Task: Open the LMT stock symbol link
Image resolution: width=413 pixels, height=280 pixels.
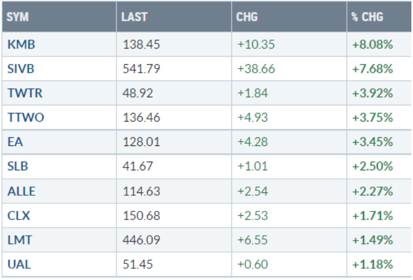Action: pos(19,240)
